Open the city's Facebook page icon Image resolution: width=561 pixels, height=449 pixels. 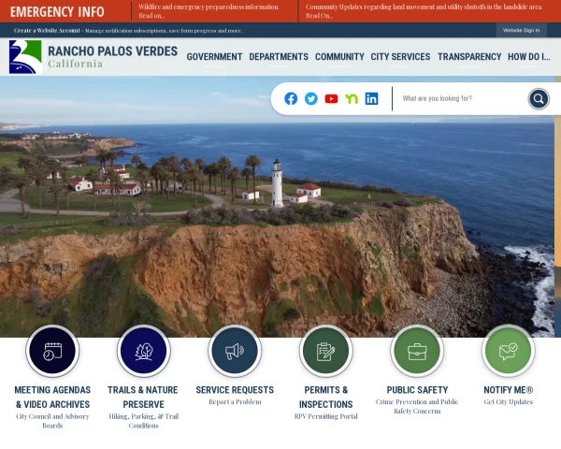tap(291, 98)
